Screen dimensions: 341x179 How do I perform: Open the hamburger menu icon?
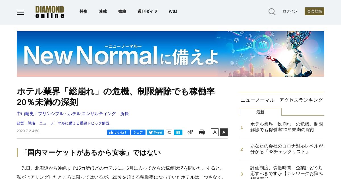point(20,12)
